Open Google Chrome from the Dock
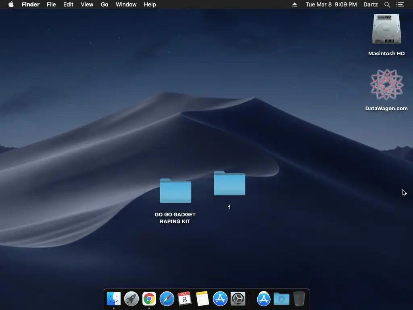This screenshot has width=413, height=310. (149, 299)
